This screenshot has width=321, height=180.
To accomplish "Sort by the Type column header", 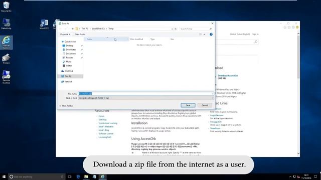I will (152, 39).
